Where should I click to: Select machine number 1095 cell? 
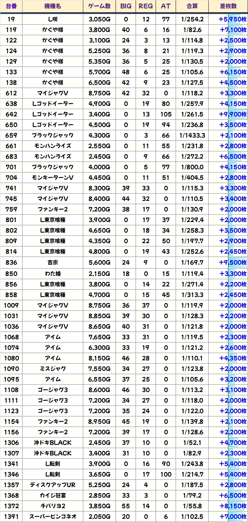11,379
